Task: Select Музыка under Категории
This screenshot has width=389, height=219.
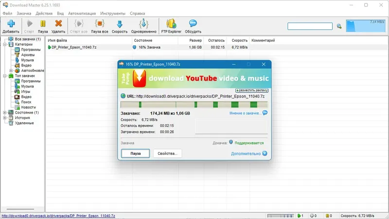Action: pyautogui.click(x=27, y=60)
